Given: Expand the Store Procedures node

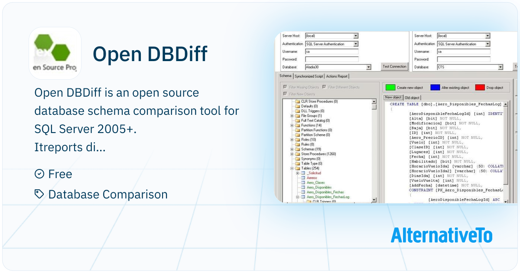Looking at the screenshot, I should point(292,154).
